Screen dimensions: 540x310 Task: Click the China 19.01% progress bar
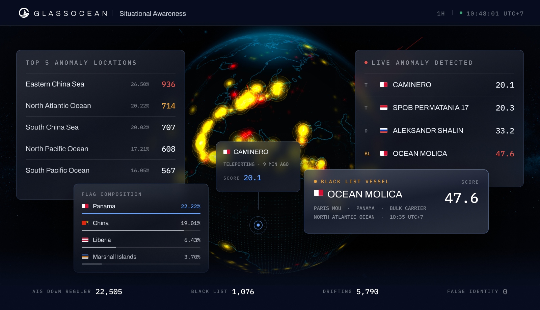click(x=141, y=230)
